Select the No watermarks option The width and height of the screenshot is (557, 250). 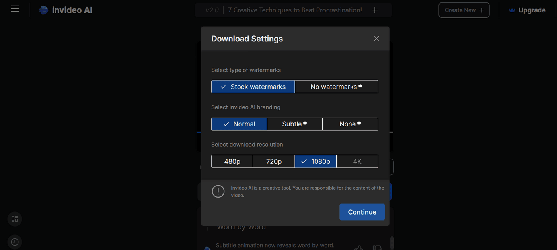pyautogui.click(x=336, y=86)
